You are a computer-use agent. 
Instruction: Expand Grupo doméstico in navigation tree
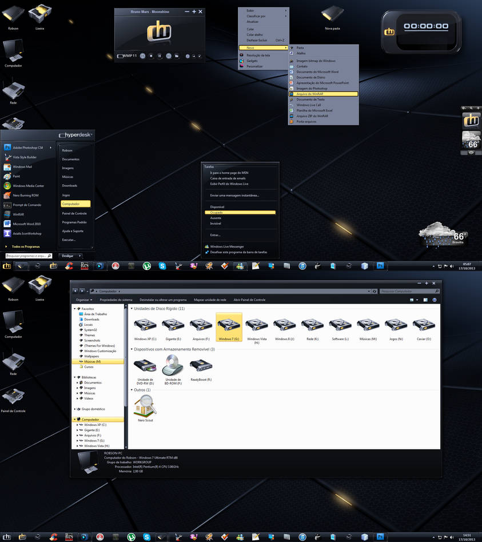pos(75,409)
